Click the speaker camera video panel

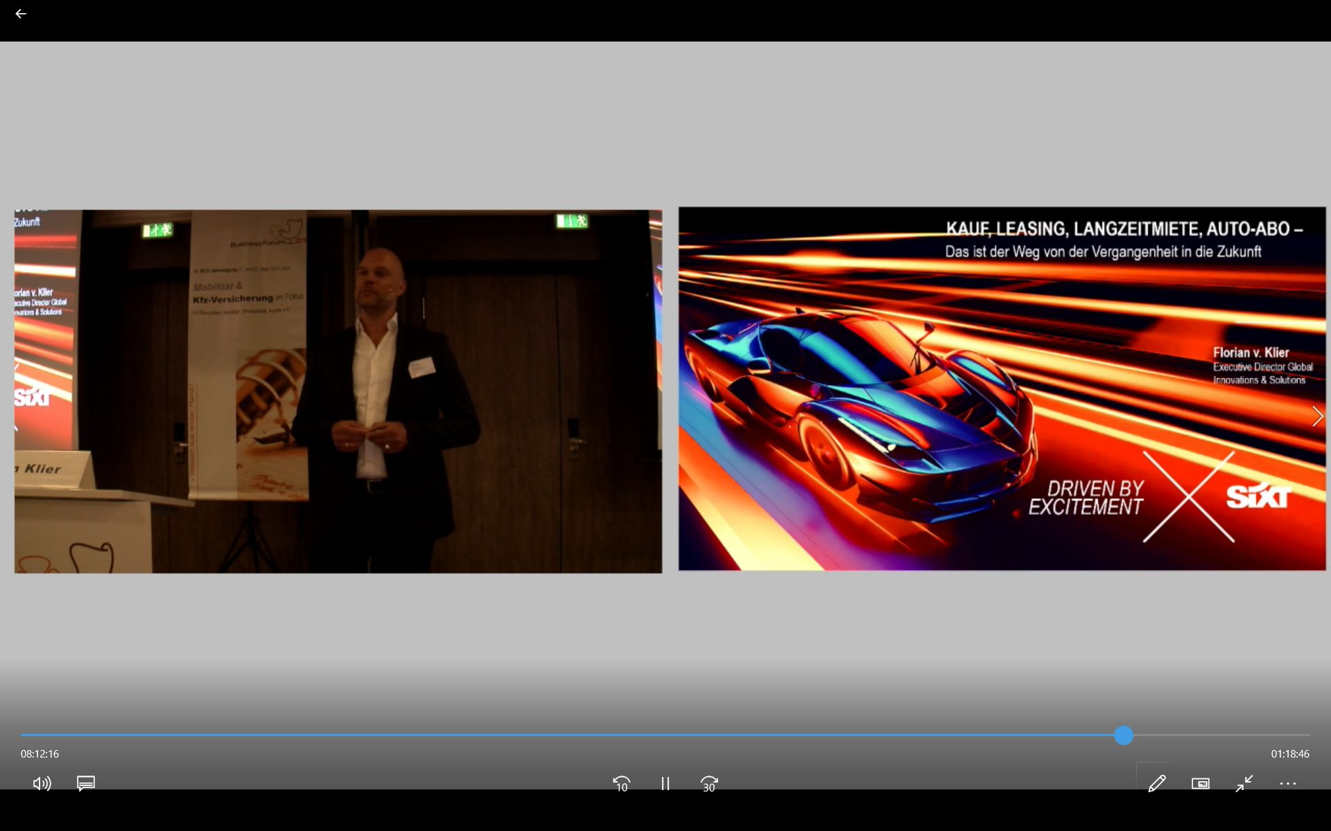(x=338, y=391)
